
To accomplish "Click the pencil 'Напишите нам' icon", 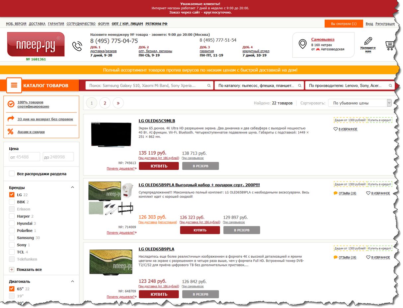I will click(x=368, y=41).
